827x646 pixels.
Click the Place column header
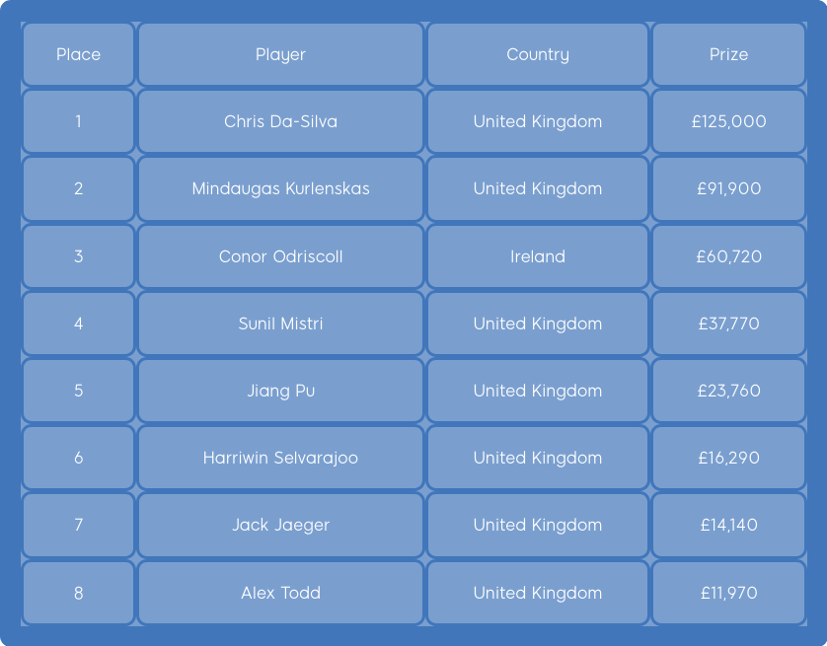tap(79, 54)
